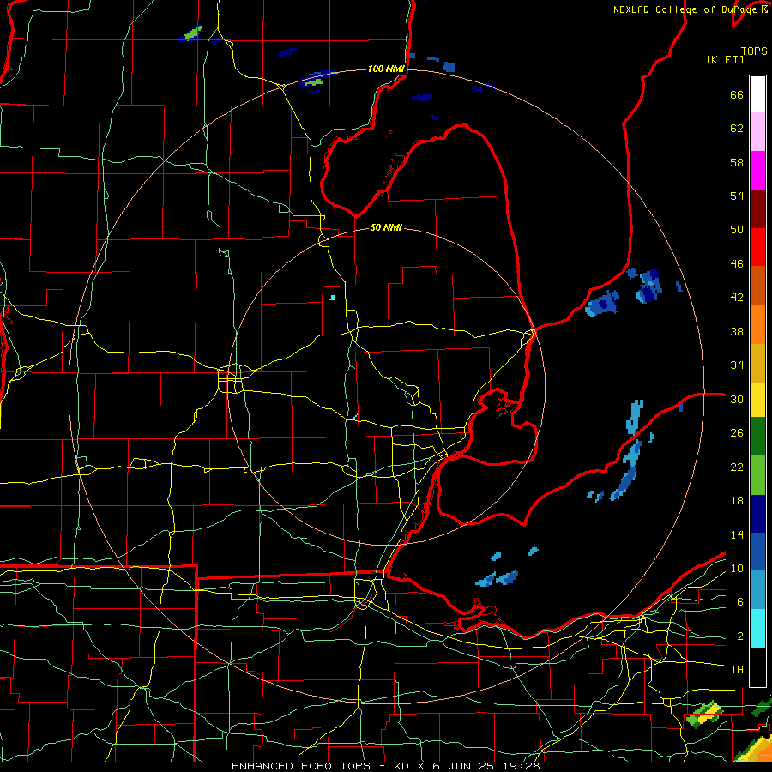Click the magenta legend swatch

coord(757,171)
